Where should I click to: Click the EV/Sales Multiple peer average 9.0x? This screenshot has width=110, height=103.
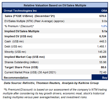(104, 21)
